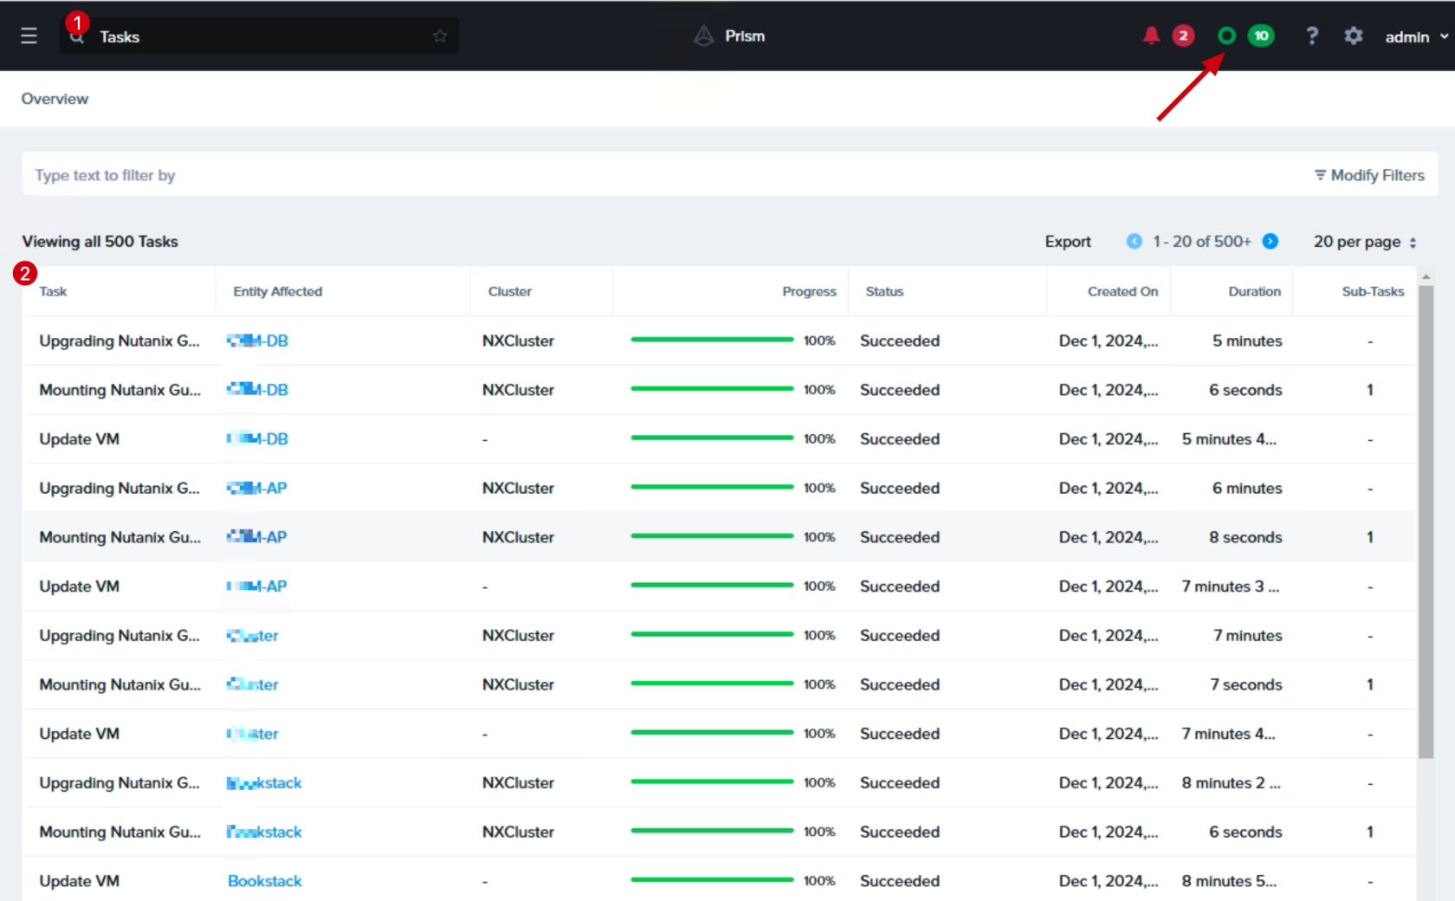Open Modify Filters panel
This screenshot has width=1455, height=901.
pyautogui.click(x=1369, y=175)
